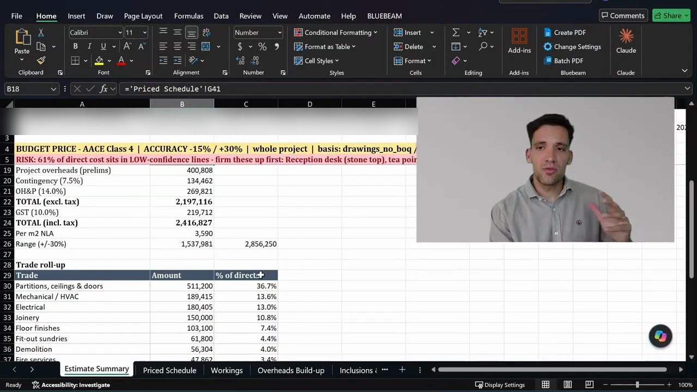Image resolution: width=697 pixels, height=392 pixels.
Task: Switch to Page Break Preview view
Action: click(x=589, y=384)
